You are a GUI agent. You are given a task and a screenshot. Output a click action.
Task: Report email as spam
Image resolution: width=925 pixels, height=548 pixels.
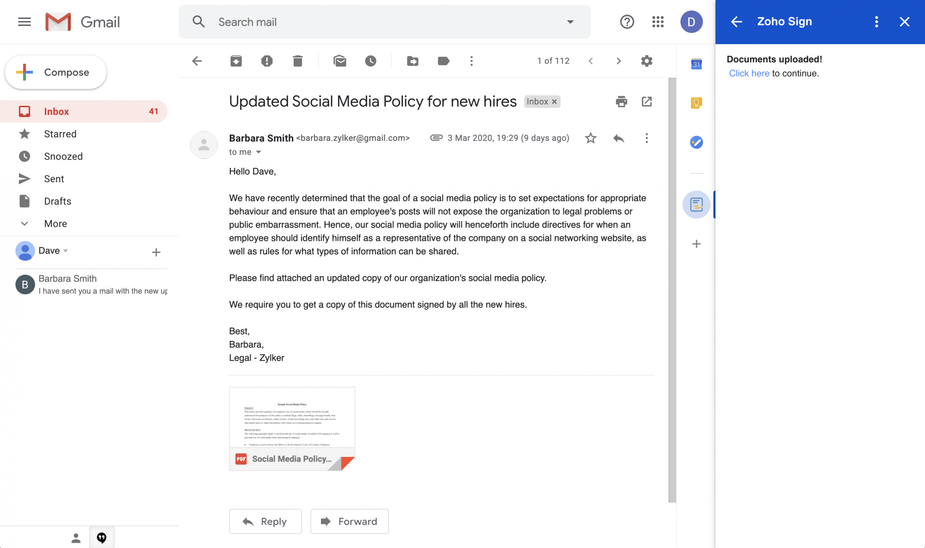pyautogui.click(x=267, y=61)
